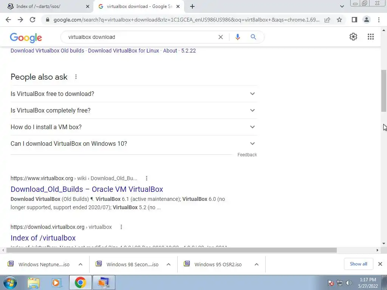Open options arrow for Windows 98 download

pyautogui.click(x=169, y=264)
